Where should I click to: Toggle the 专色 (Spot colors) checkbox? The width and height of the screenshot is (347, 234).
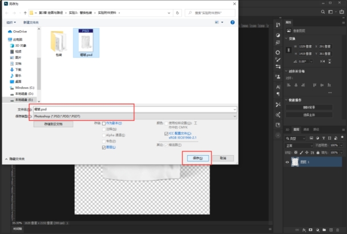point(104,141)
